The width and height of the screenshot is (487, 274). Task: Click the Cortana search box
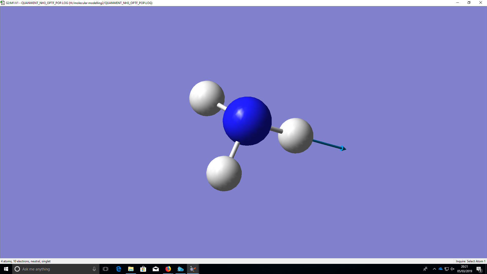click(53, 269)
